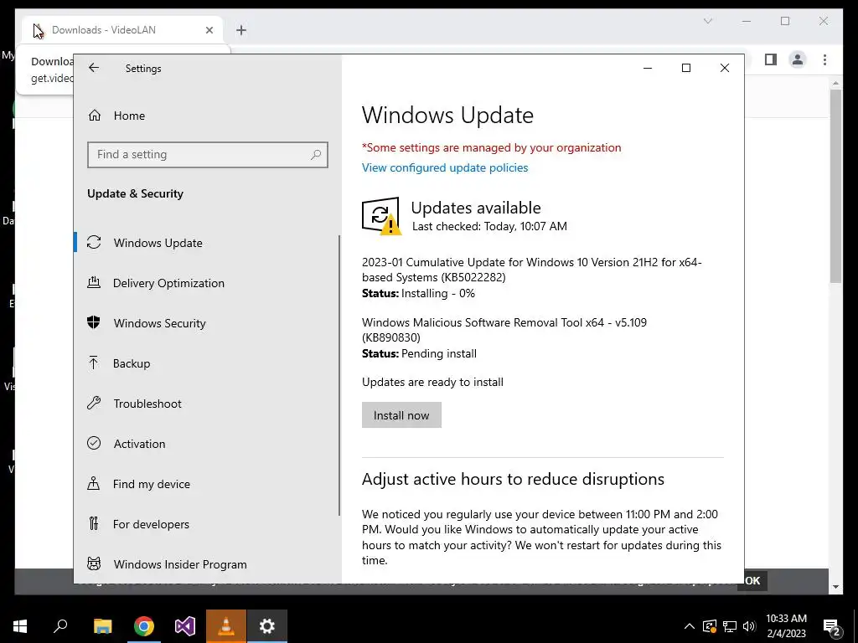
Task: Click Settings gear on taskbar
Action: [x=267, y=626]
